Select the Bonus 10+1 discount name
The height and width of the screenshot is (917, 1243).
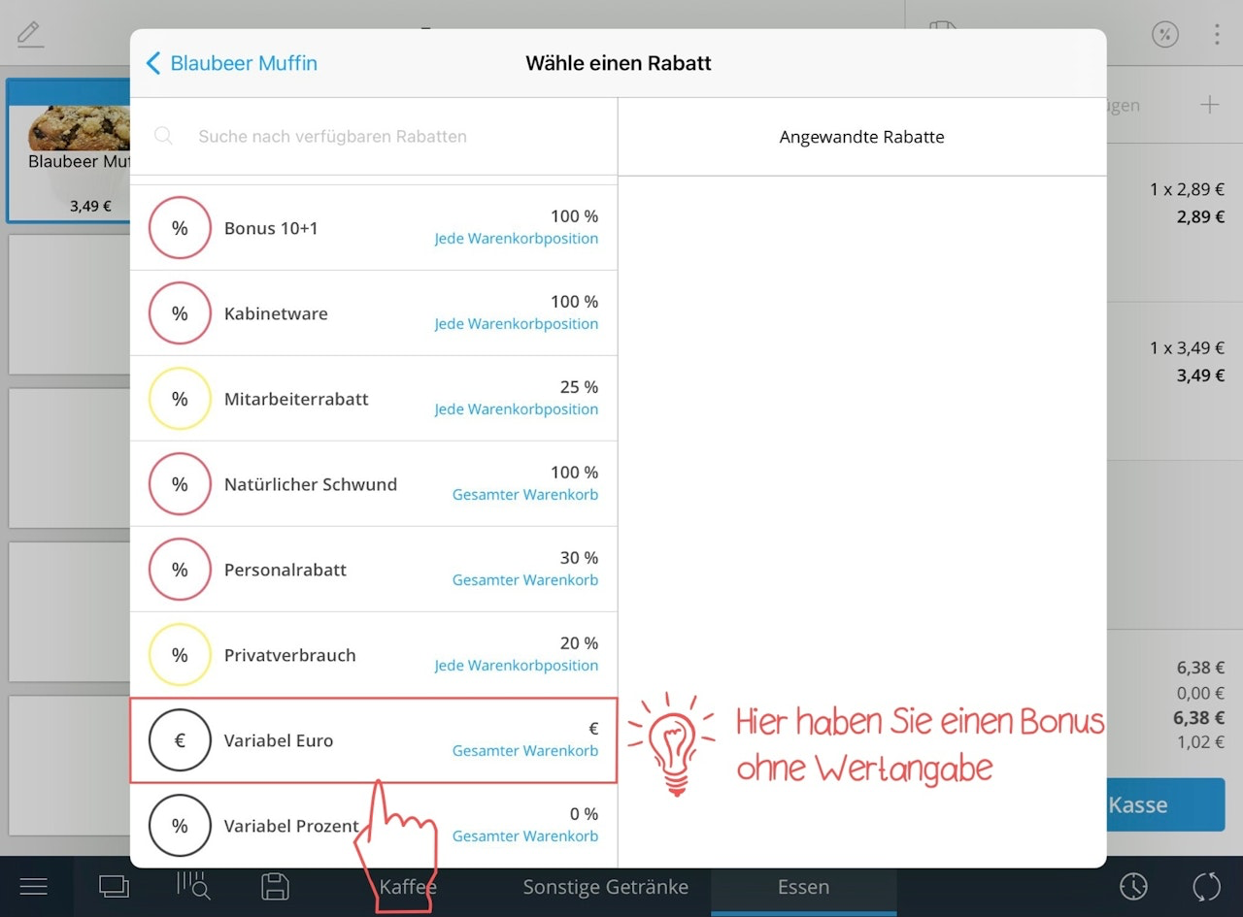point(271,228)
